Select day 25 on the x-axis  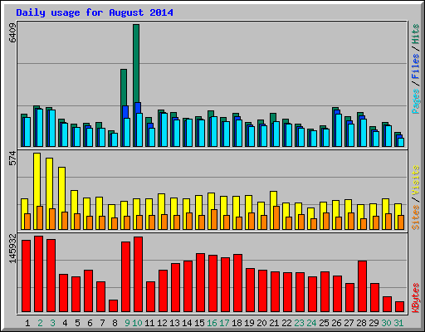[x=324, y=323]
